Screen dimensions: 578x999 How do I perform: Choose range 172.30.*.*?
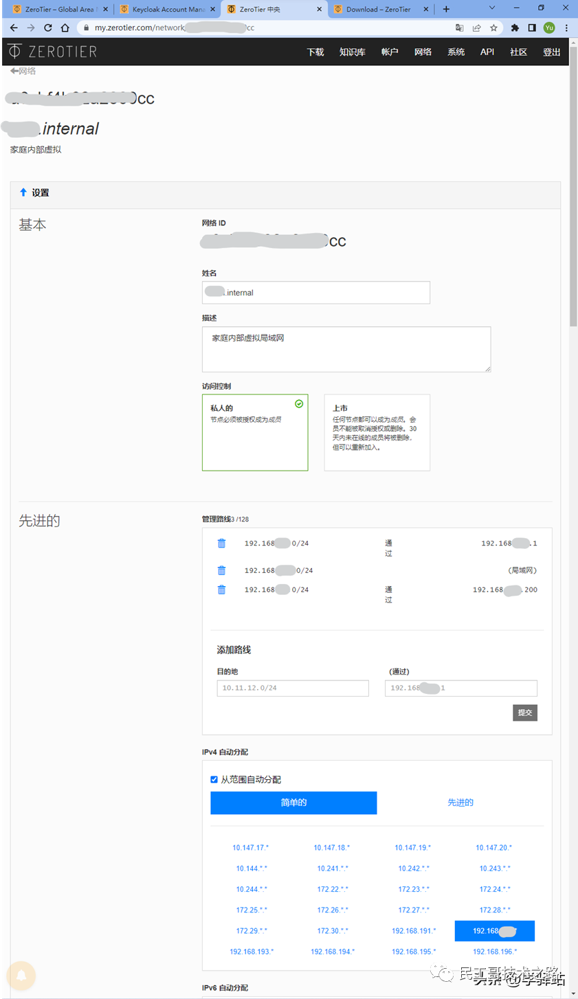[x=333, y=931]
